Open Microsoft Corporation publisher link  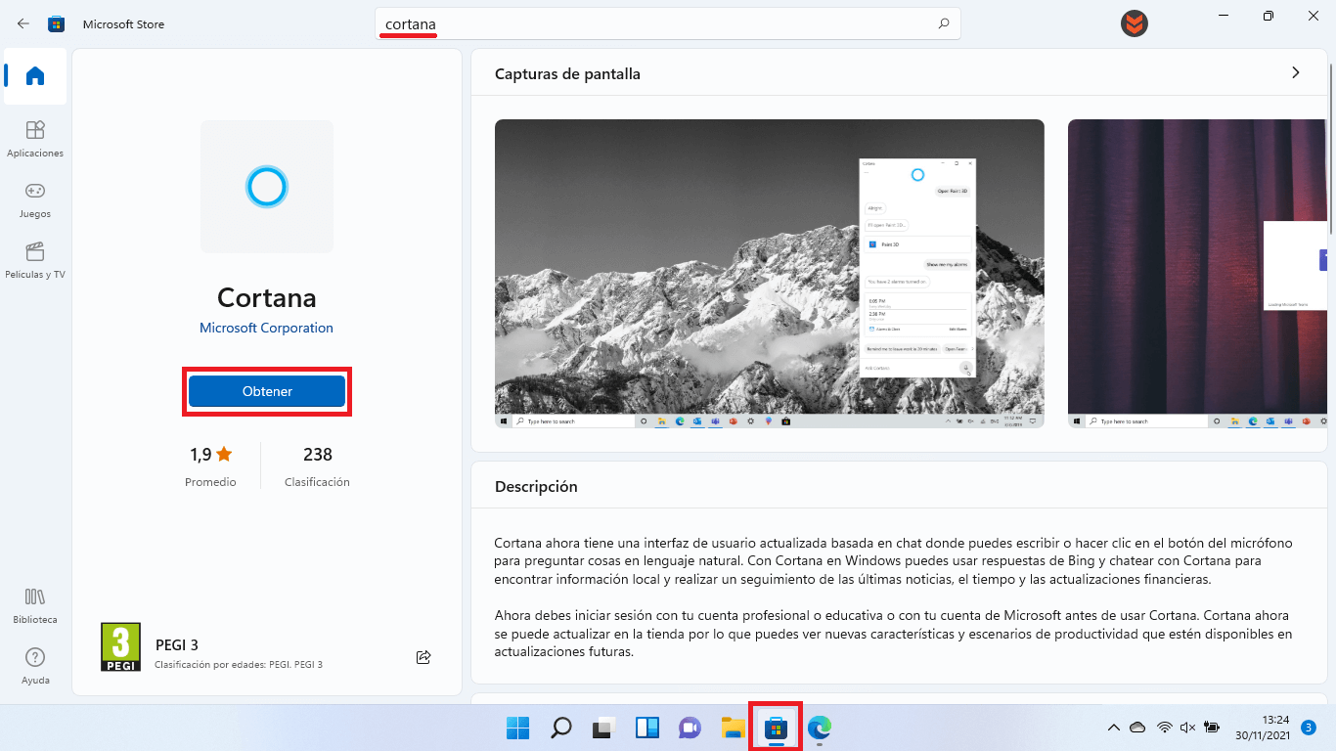[x=266, y=328]
